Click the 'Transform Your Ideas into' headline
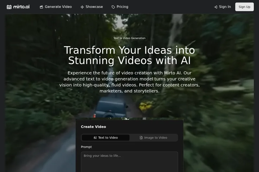 129,50
